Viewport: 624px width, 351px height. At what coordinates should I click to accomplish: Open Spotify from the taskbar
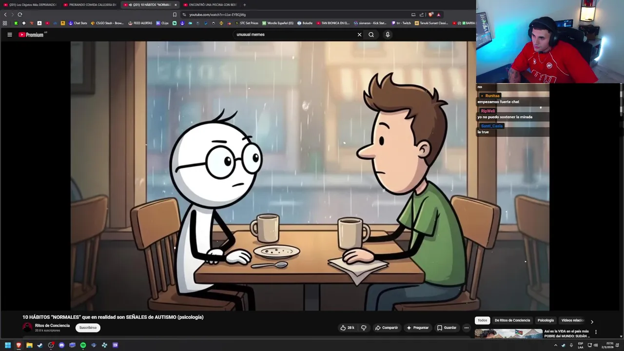pos(83,345)
